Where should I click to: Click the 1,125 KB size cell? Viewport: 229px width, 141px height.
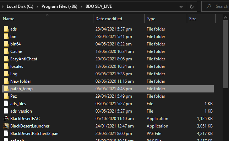click(205, 119)
